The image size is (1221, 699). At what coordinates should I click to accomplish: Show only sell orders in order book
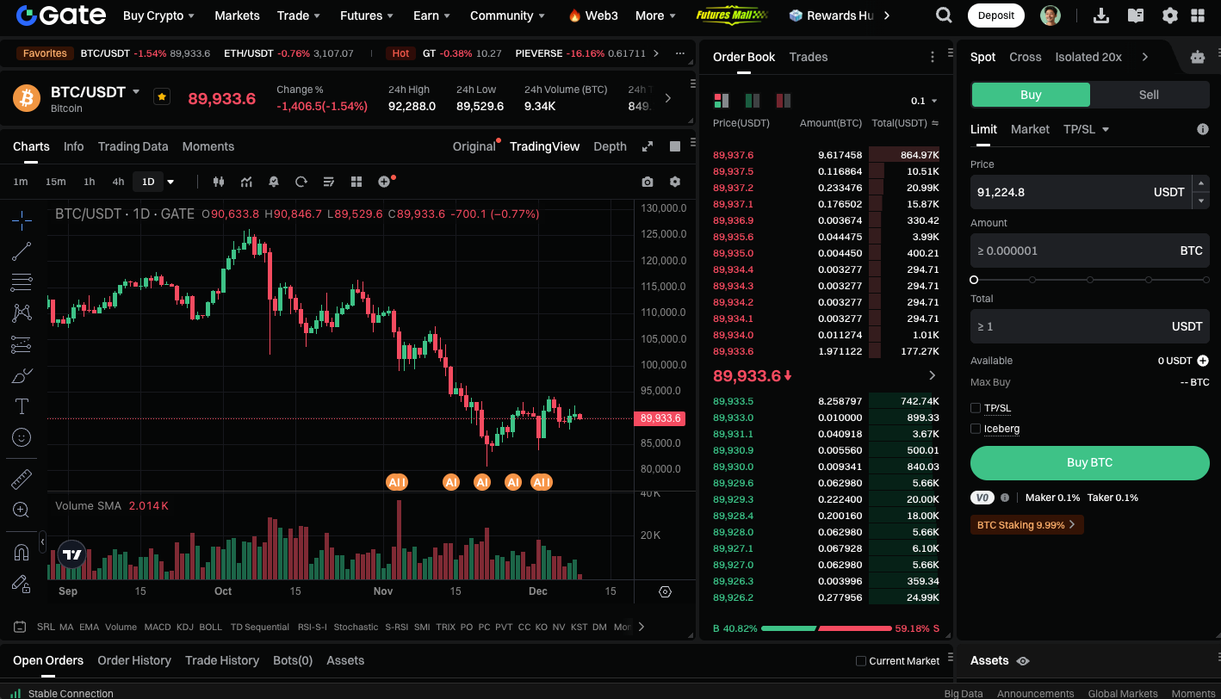784,101
